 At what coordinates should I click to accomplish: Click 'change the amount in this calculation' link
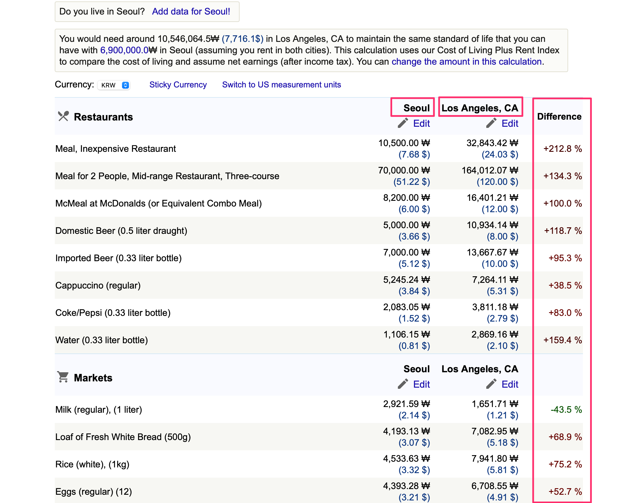(x=466, y=62)
